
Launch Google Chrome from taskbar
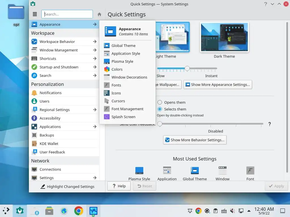click(x=79, y=211)
